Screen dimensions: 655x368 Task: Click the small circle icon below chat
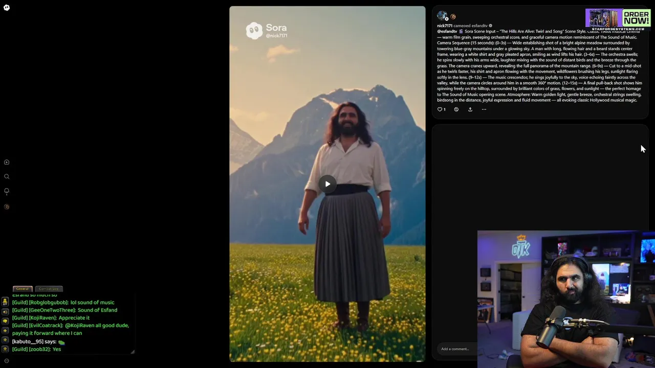(7, 361)
